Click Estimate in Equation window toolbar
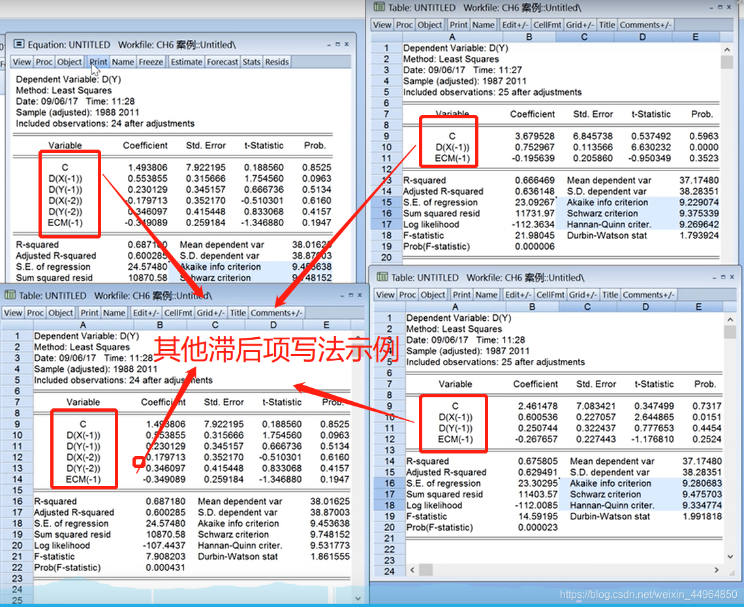 coord(187,61)
